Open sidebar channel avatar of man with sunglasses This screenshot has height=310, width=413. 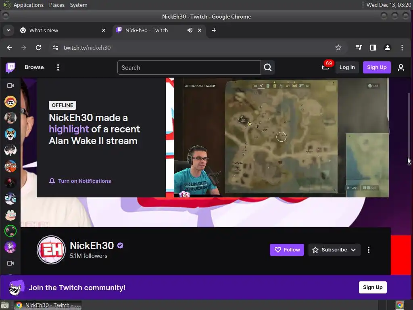[x=10, y=118]
